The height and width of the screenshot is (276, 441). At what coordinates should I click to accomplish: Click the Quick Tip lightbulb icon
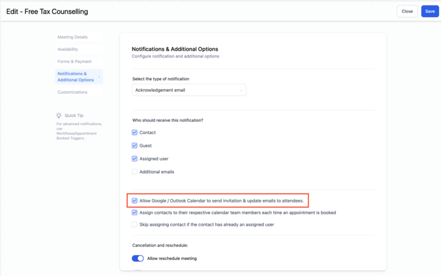59,115
